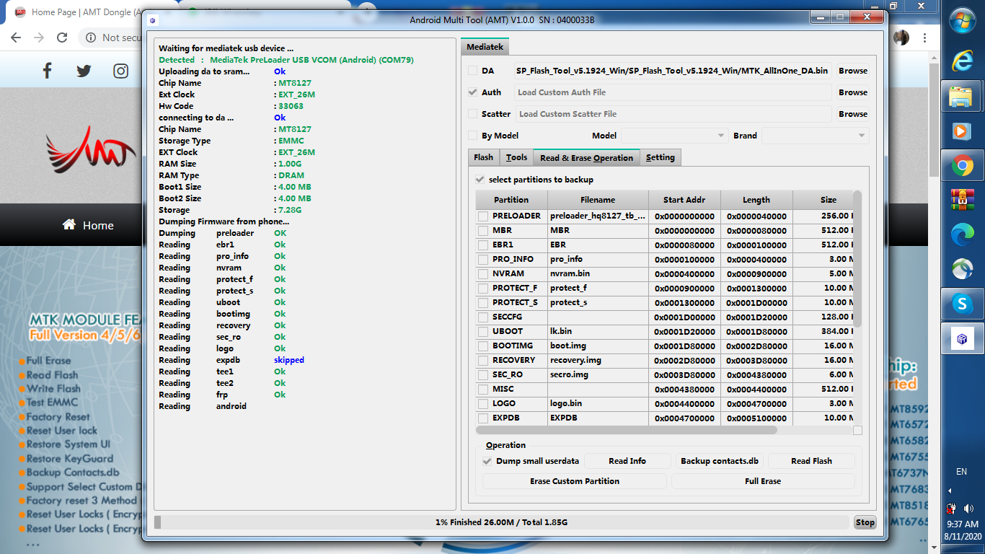Click Browse for the Auth file
This screenshot has height=554, width=985.
pyautogui.click(x=853, y=92)
